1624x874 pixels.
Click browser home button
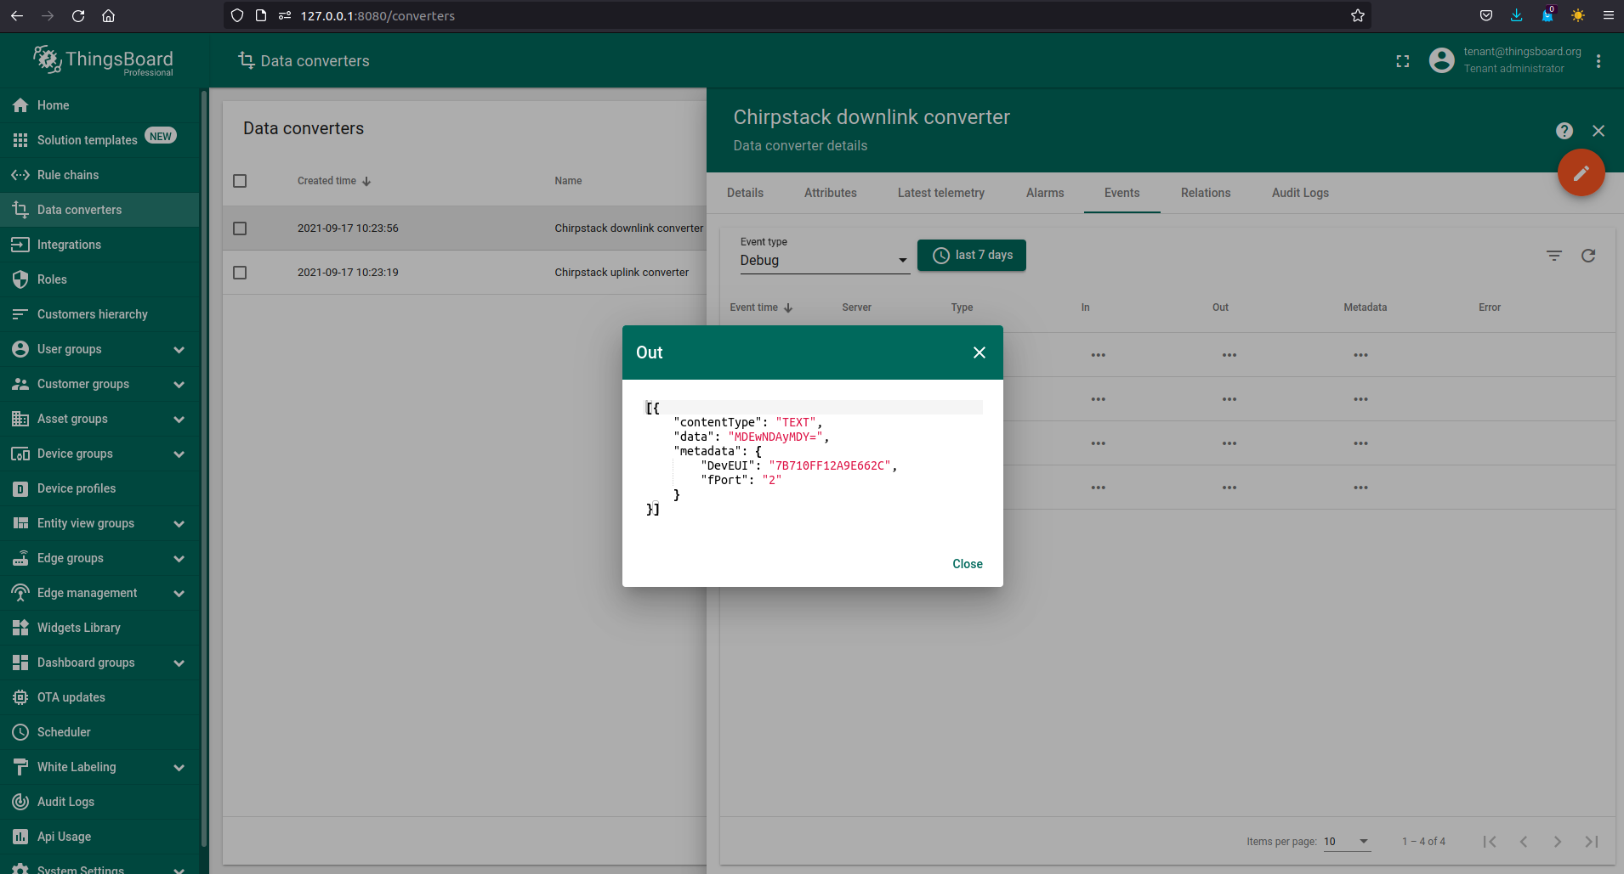[108, 15]
